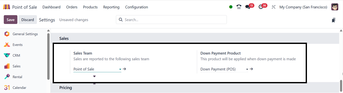Click the user avatar in the top bar

click(335, 7)
